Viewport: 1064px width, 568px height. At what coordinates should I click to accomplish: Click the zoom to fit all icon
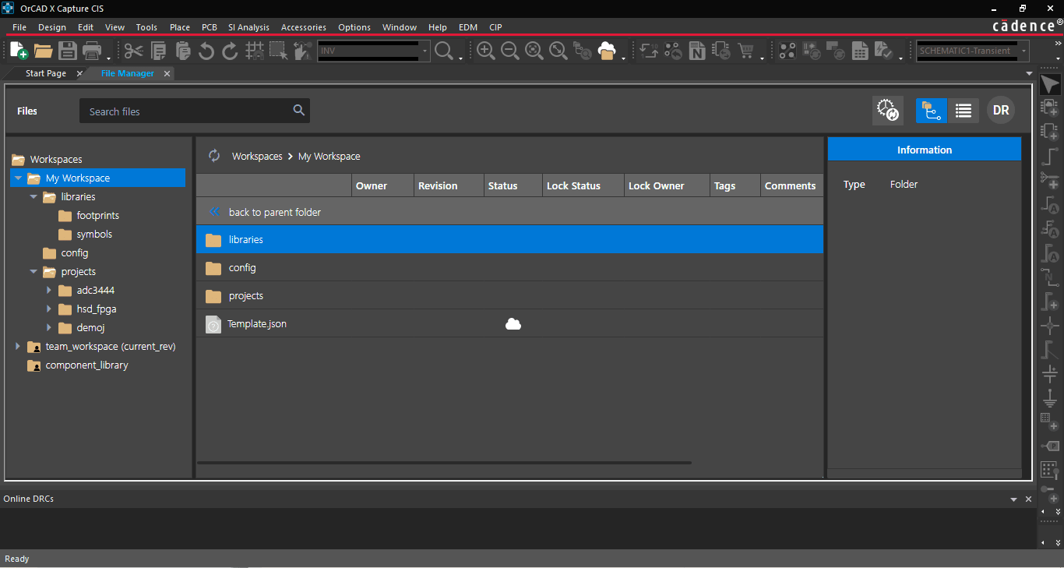(x=558, y=51)
